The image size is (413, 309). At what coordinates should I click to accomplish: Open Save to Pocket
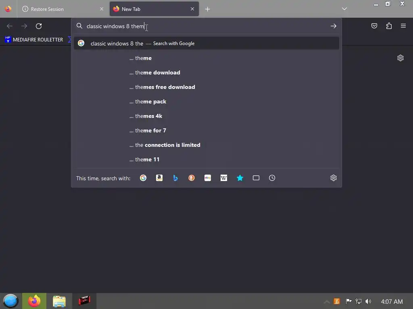click(374, 26)
